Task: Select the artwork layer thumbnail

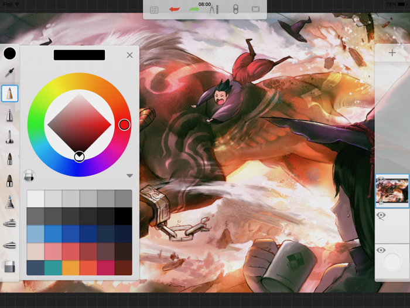Action: point(392,191)
